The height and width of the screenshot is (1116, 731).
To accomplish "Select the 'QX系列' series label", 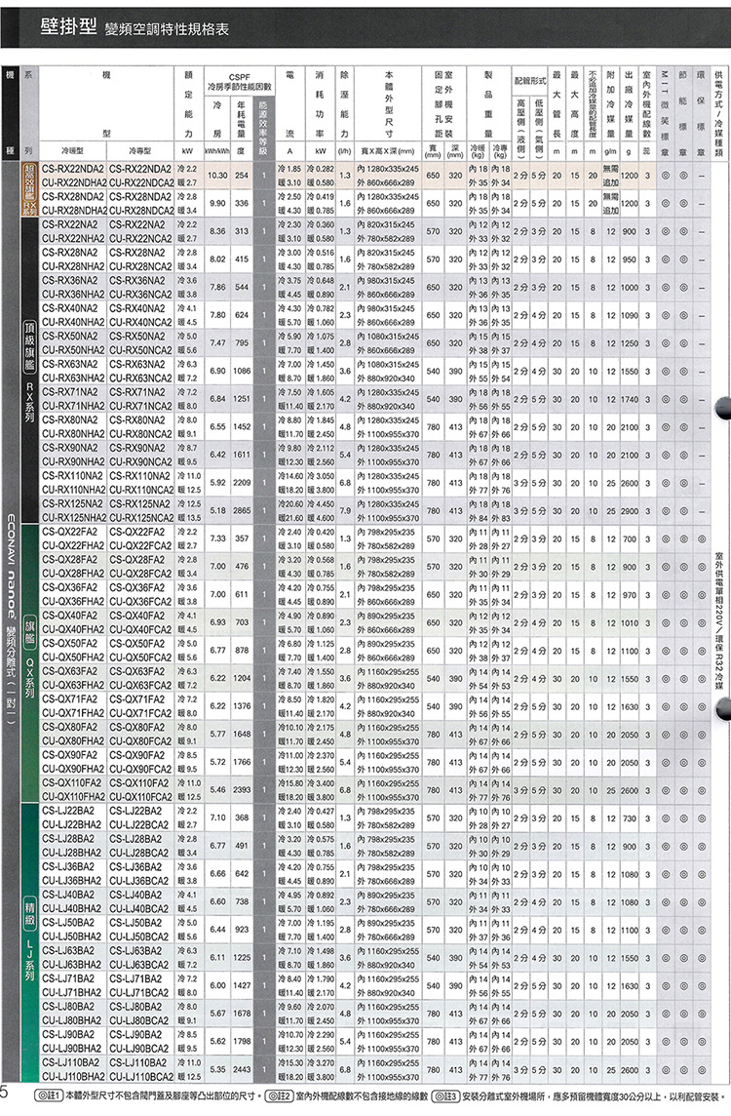I will tap(30, 677).
